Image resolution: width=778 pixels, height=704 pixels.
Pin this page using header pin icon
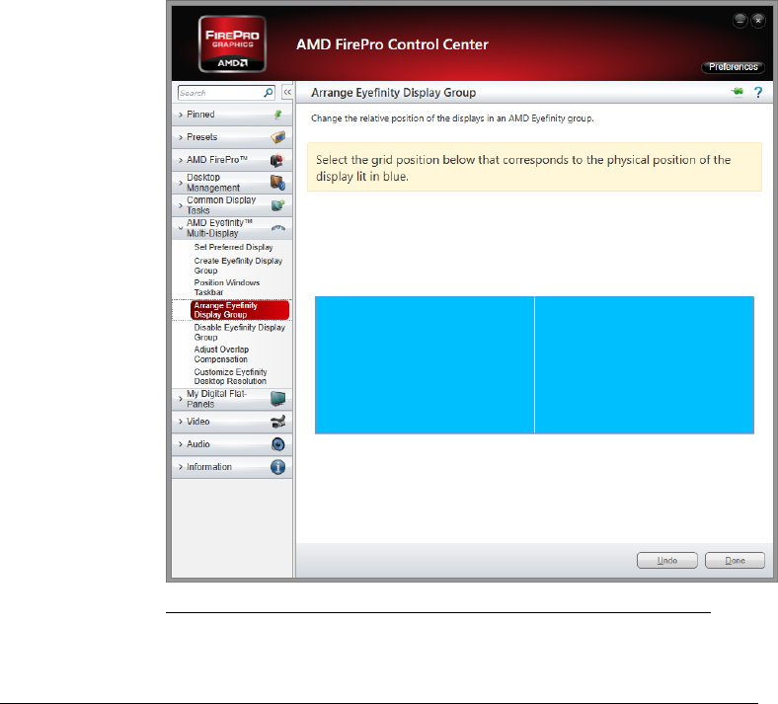coord(738,92)
